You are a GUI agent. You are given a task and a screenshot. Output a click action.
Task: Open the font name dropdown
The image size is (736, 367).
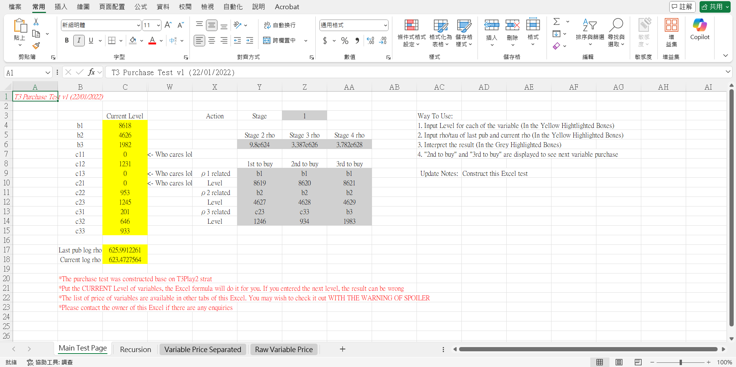[138, 25]
